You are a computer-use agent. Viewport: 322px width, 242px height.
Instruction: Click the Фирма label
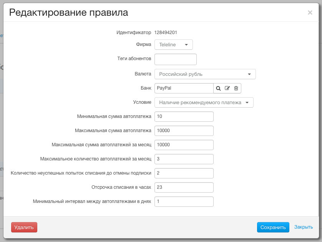(x=144, y=44)
